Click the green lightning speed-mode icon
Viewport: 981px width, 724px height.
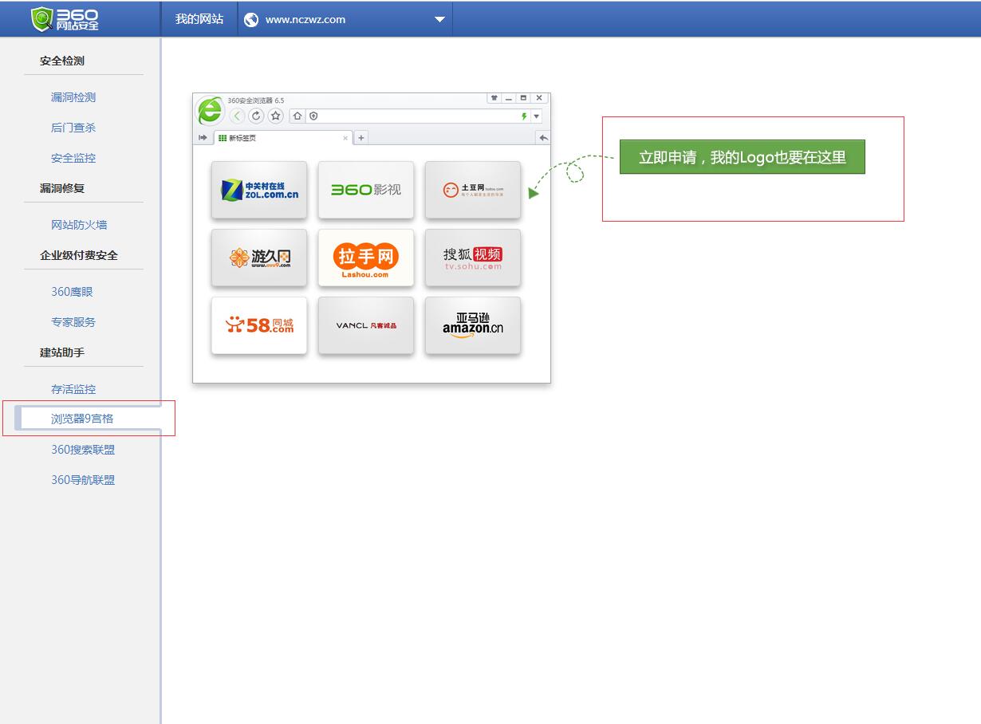[x=524, y=116]
